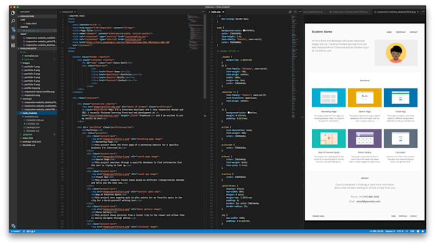Close the responsive-website_desktop1024.png tab

(418, 12)
